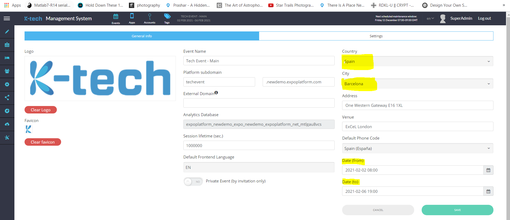The width and height of the screenshot is (510, 220).
Task: Open the Tags icon in top navigation
Action: (x=167, y=18)
